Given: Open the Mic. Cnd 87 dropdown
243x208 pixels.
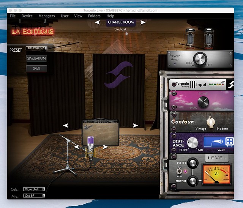Looking at the screenshot, I should 34,195.
